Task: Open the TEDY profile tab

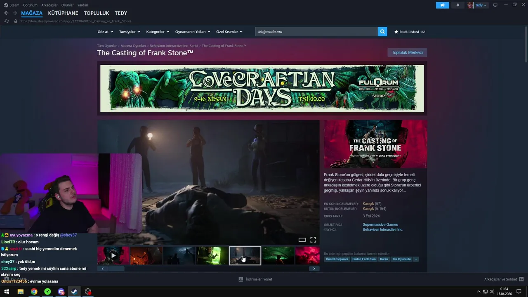Action: click(x=121, y=13)
